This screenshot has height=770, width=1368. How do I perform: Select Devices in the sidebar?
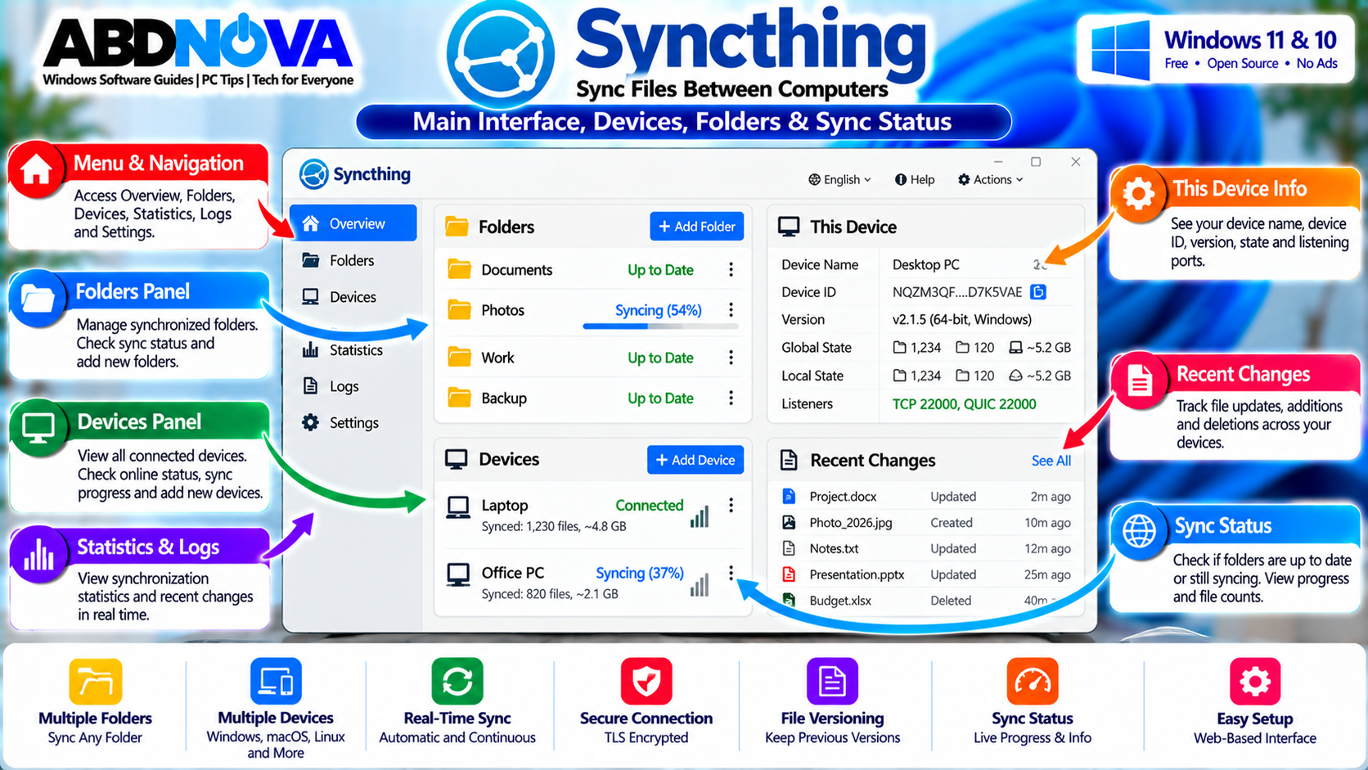[x=339, y=297]
